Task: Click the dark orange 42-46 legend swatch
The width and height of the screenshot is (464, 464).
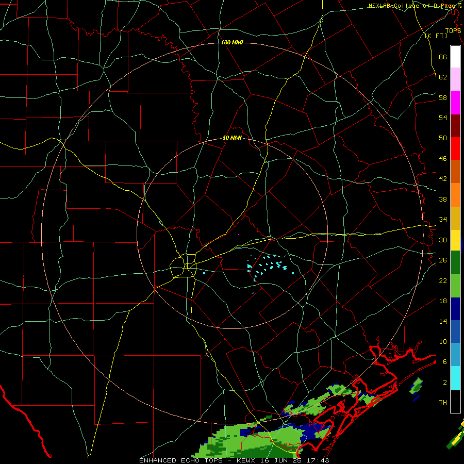Action: point(455,171)
